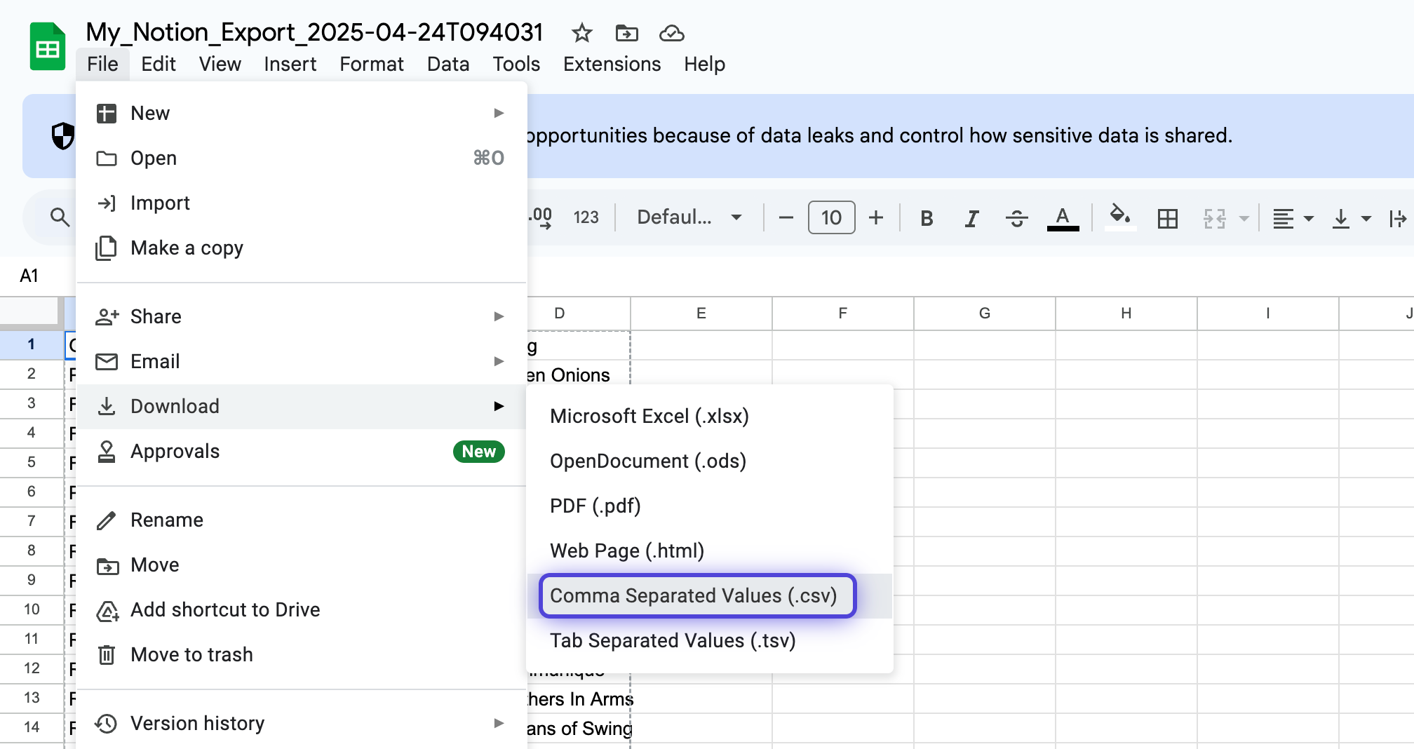Image resolution: width=1414 pixels, height=749 pixels.
Task: Open the fill color picker
Action: [x=1120, y=216]
